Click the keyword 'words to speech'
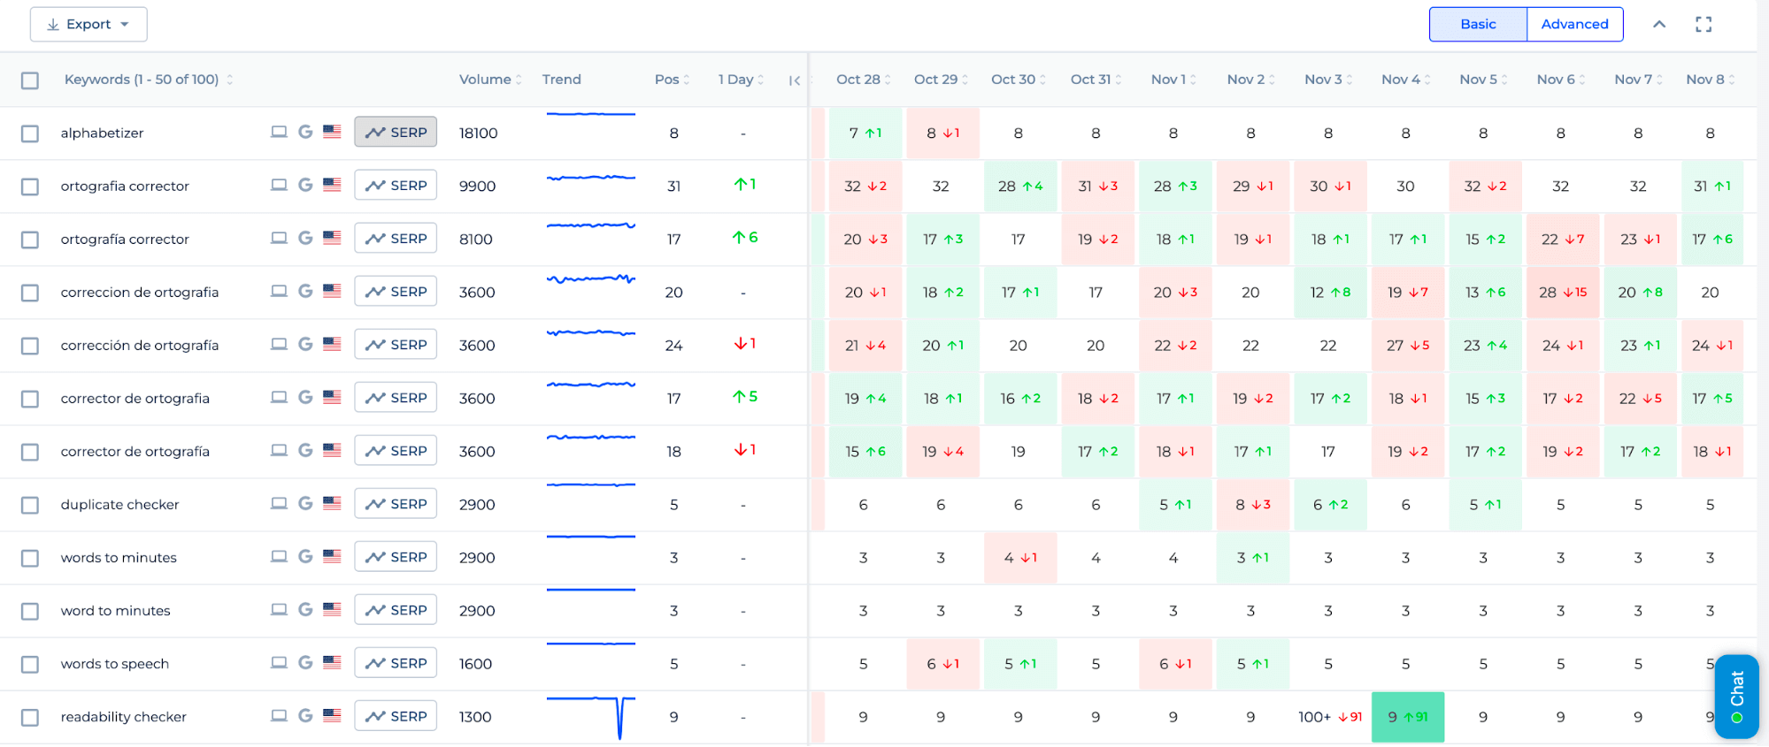The width and height of the screenshot is (1769, 747). [x=115, y=664]
